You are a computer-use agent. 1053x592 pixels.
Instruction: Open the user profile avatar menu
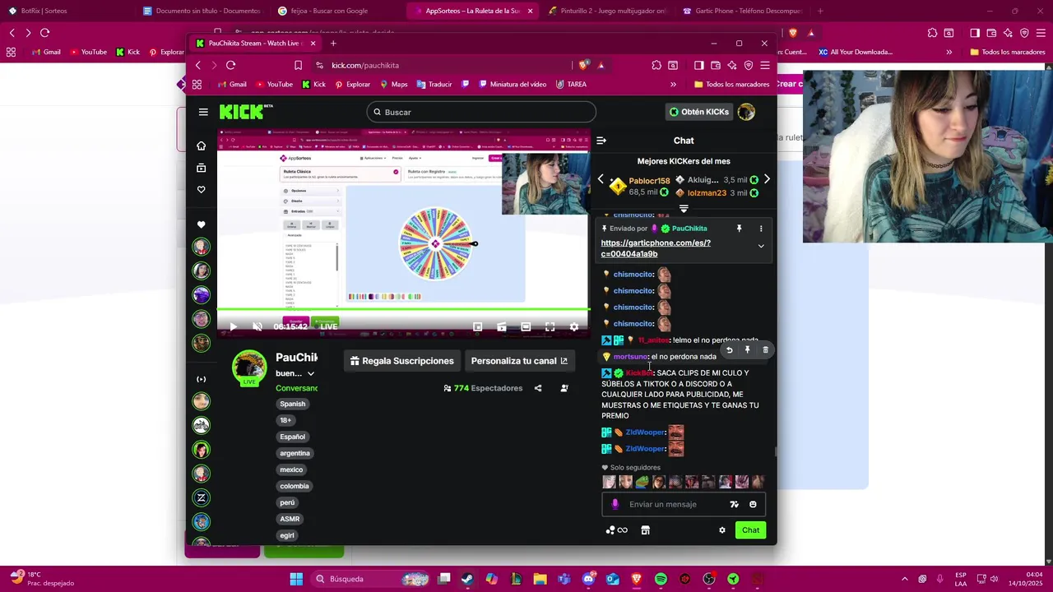[x=746, y=112]
